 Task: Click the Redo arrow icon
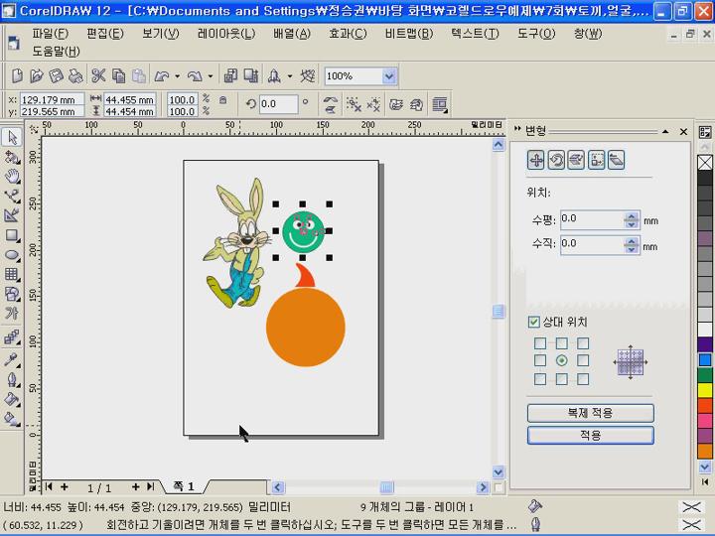click(x=196, y=76)
